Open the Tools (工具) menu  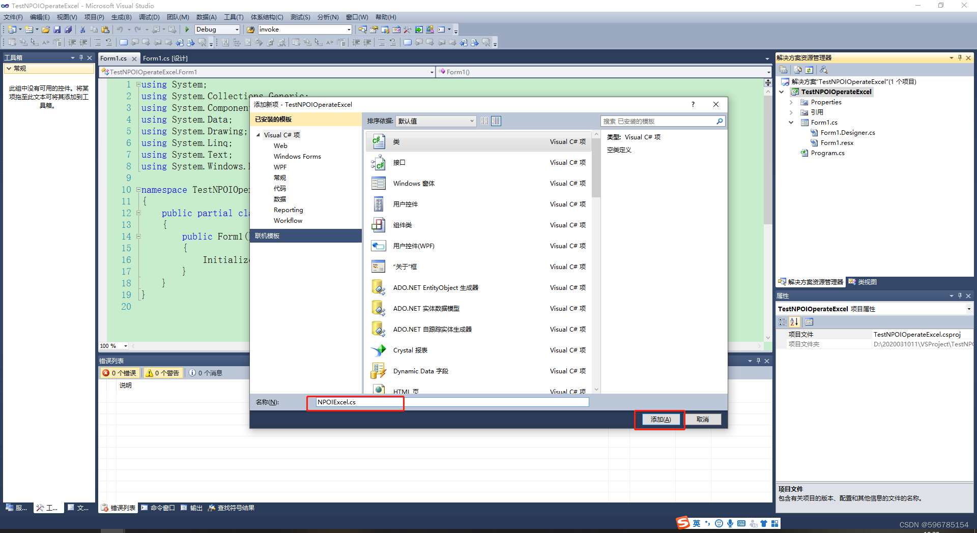click(x=234, y=17)
